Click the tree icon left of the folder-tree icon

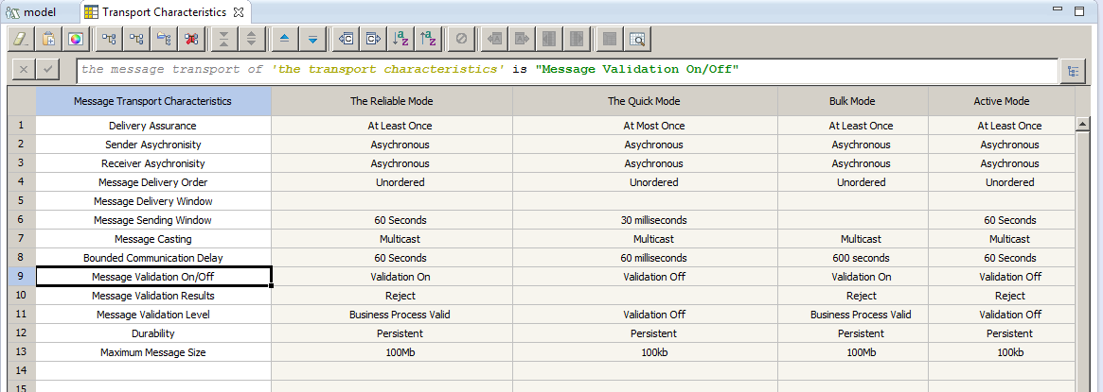click(135, 40)
